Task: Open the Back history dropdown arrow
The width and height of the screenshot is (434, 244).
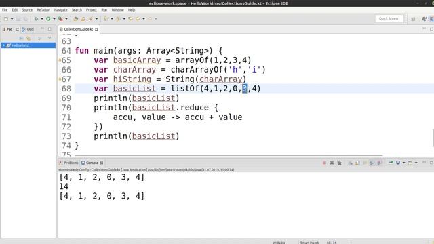Action: pos(144,19)
